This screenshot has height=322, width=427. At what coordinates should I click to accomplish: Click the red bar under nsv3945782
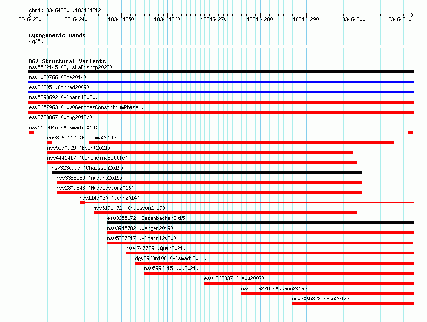[261, 233]
